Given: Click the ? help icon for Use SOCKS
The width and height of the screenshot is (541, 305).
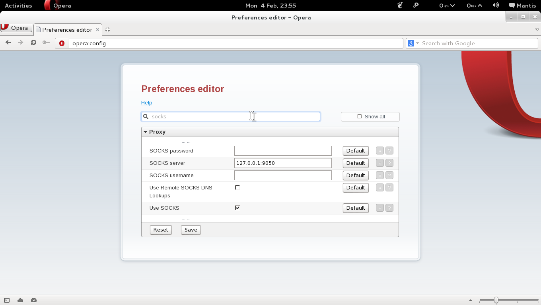Looking at the screenshot, I should click(x=389, y=208).
